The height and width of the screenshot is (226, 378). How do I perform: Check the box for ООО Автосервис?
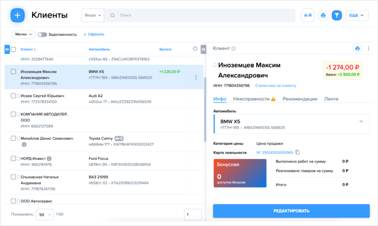click(13, 201)
